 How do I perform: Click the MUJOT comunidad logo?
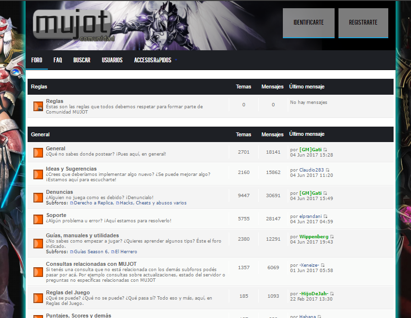coord(73,25)
